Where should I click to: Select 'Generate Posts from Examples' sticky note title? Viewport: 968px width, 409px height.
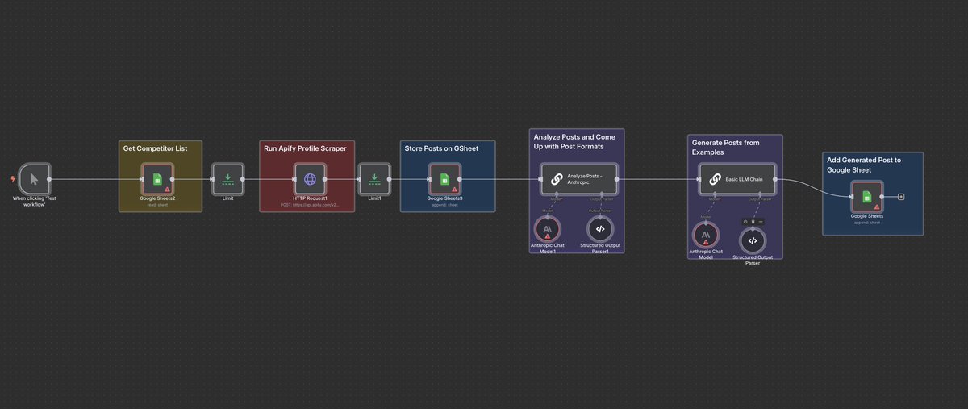pos(726,148)
